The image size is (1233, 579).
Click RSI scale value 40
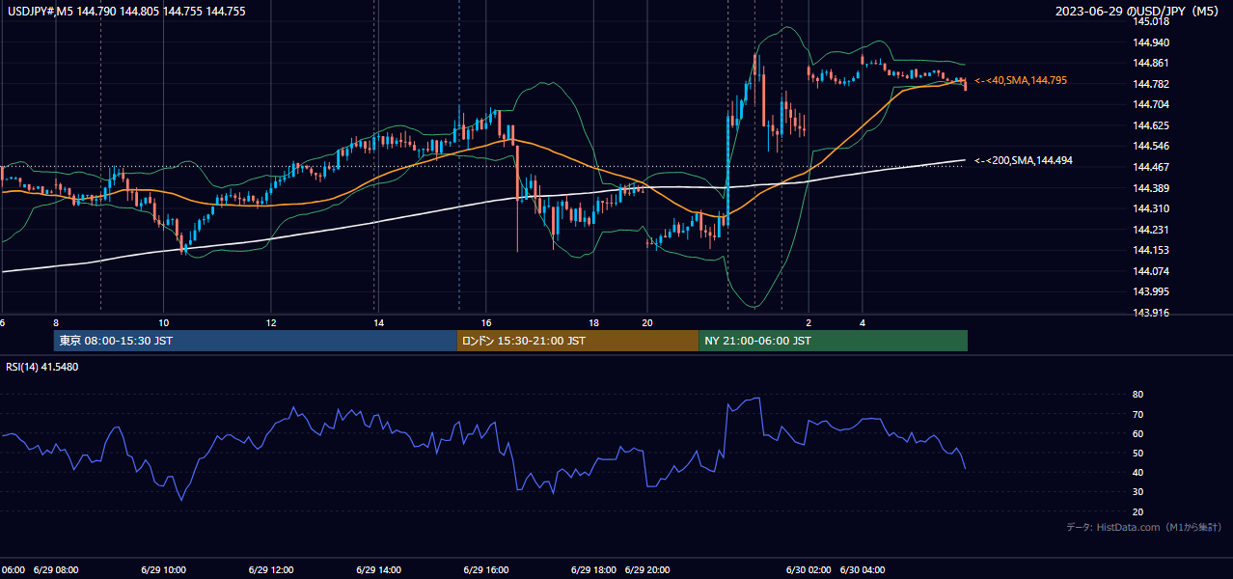pos(1138,472)
